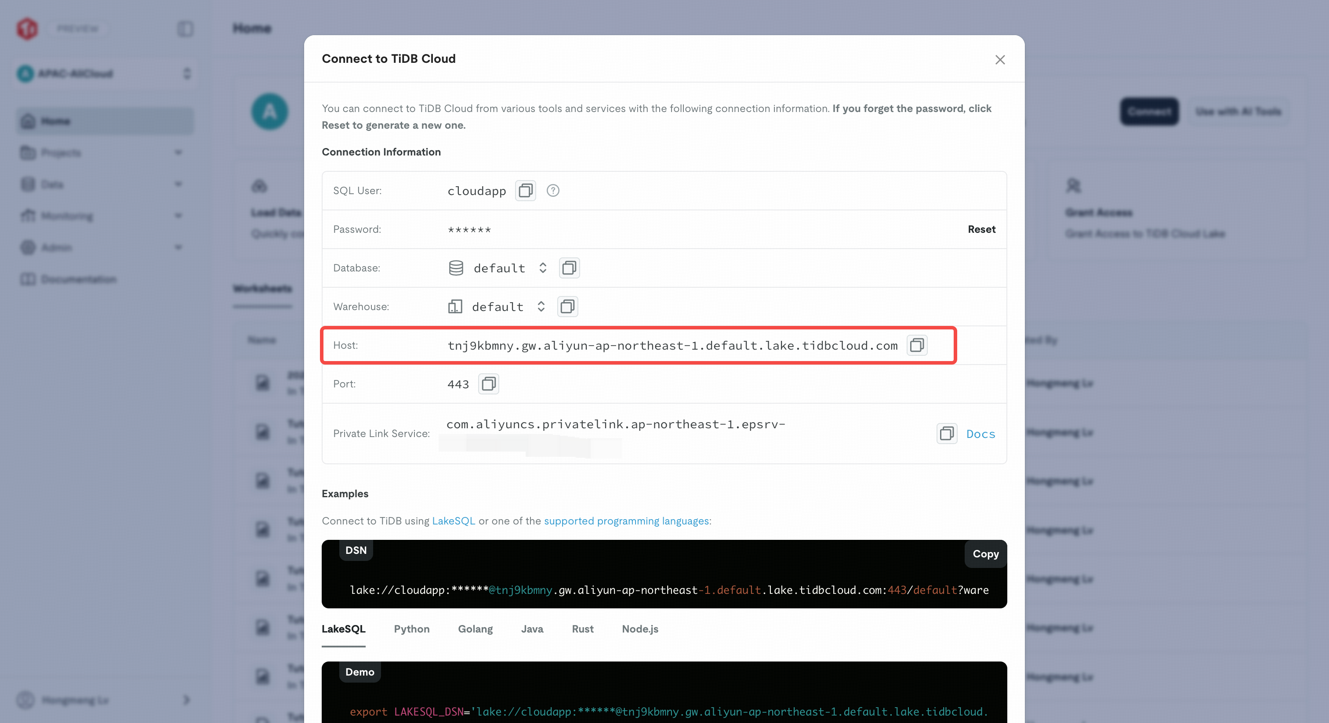Copy the Host address
The image size is (1329, 723).
[917, 346]
